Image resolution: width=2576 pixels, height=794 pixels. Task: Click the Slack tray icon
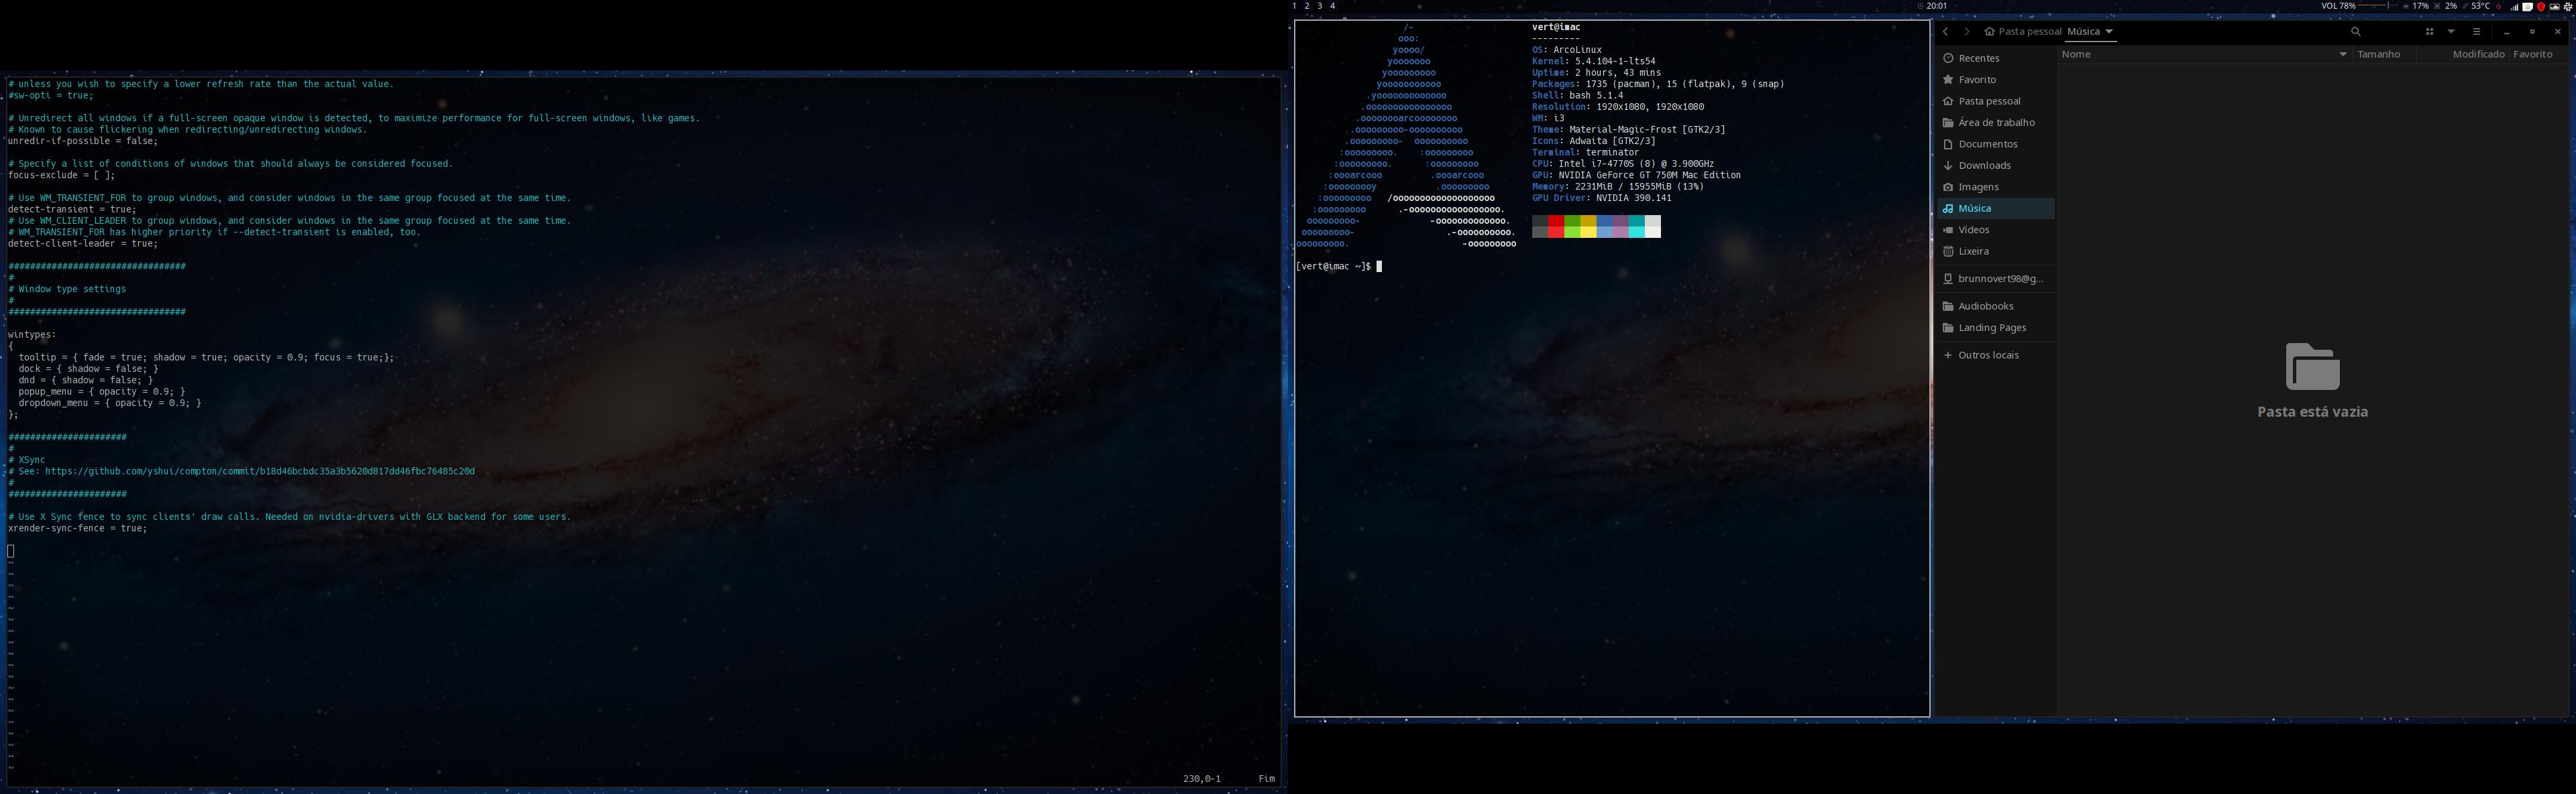(2567, 6)
